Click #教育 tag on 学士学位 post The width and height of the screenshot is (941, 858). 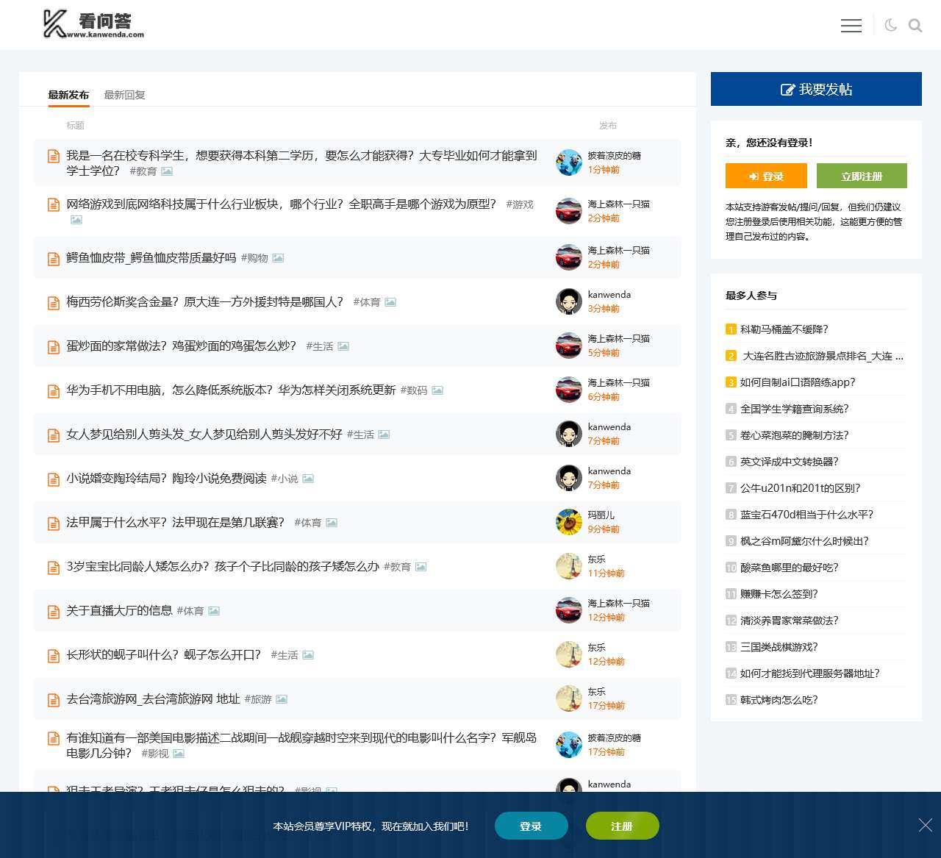pos(143,171)
